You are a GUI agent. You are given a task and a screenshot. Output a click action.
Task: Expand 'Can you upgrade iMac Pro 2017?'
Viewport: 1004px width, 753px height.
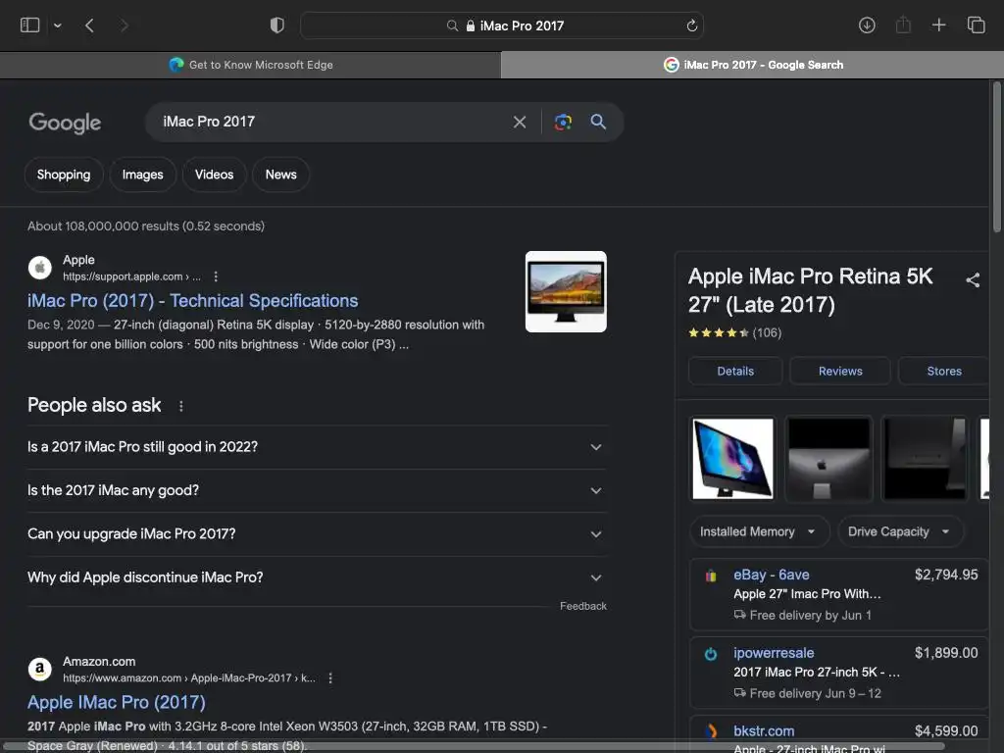pos(317,534)
